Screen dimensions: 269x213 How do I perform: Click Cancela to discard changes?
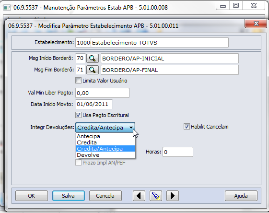(x=105, y=196)
